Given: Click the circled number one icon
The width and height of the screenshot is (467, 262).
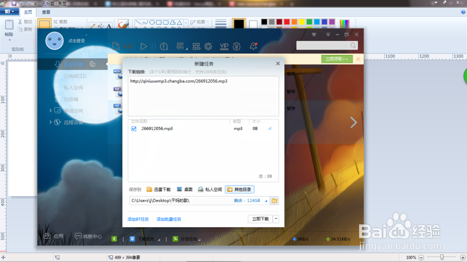Looking at the screenshot, I should [x=164, y=47].
